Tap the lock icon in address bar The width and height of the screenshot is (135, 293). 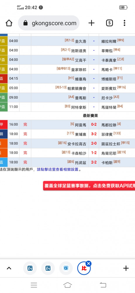[x=25, y=23]
